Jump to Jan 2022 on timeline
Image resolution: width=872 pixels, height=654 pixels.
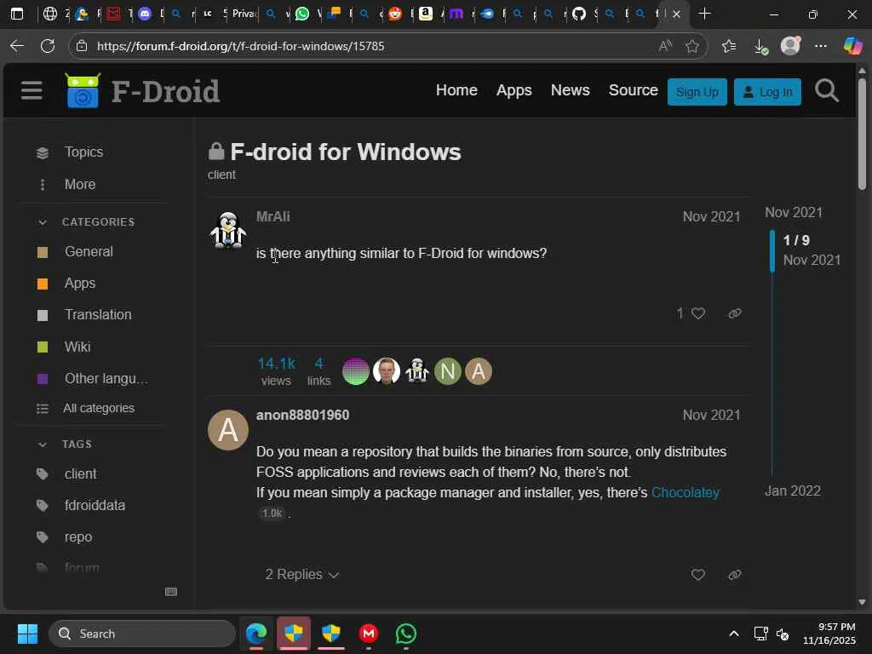[x=793, y=490]
